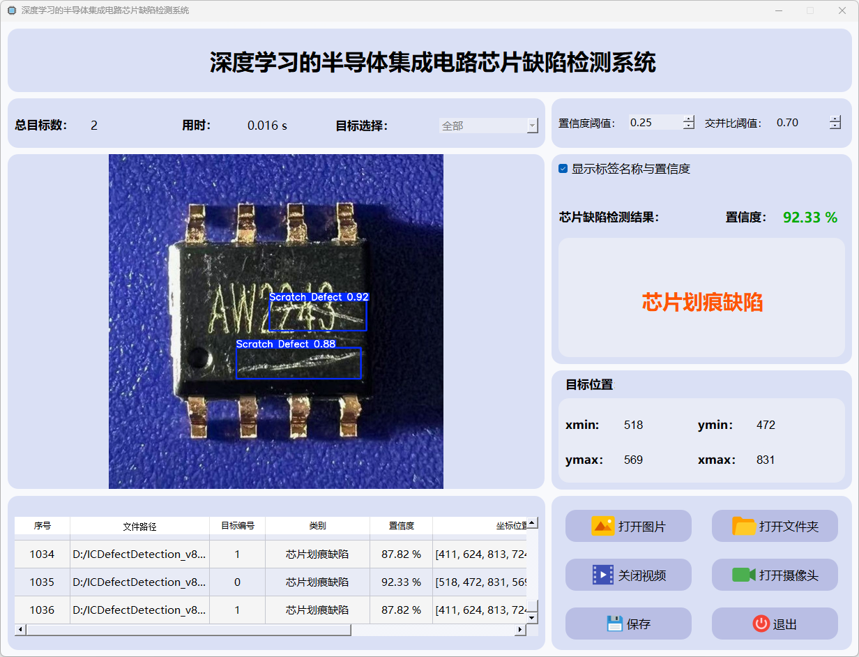Click the picture icon on 打开图片
Screen dimensions: 859x657
pyautogui.click(x=602, y=526)
